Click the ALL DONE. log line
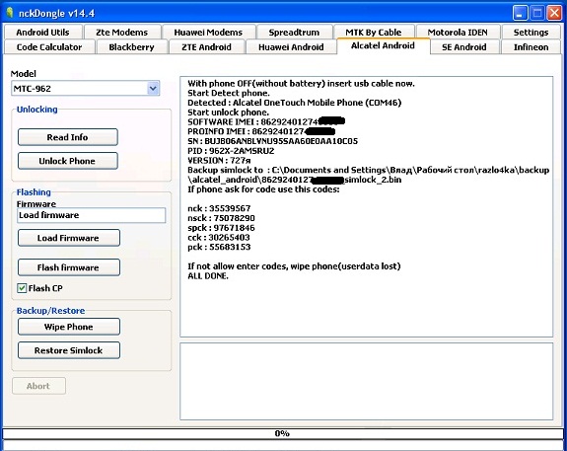Viewport: 567px width, 451px height. click(208, 276)
